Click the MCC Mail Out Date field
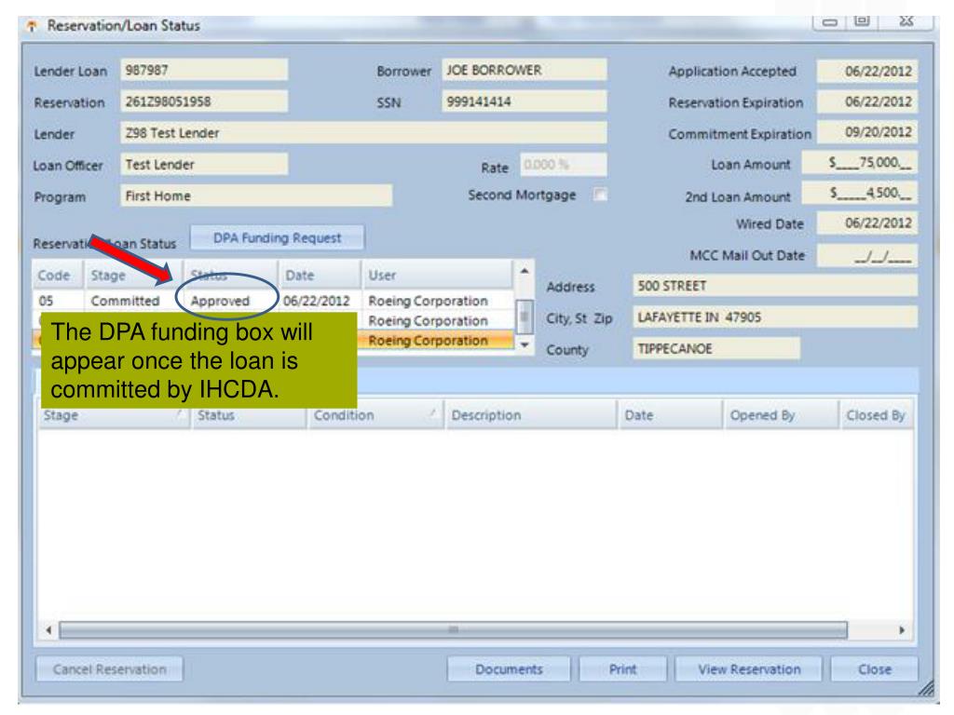954x715 pixels. (867, 255)
